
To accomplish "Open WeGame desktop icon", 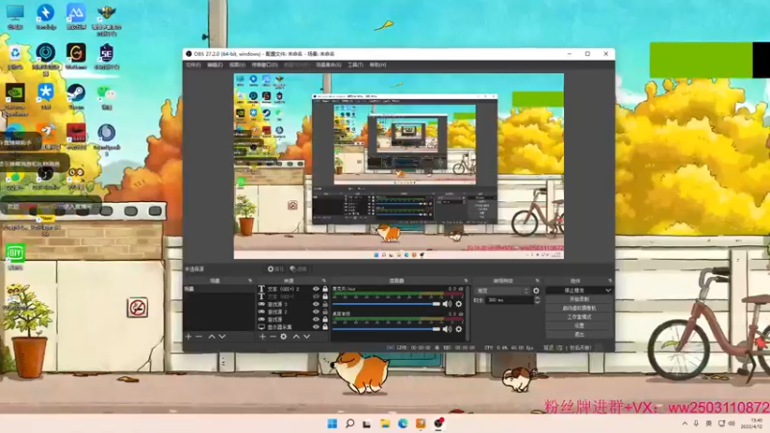I will pyautogui.click(x=76, y=57).
